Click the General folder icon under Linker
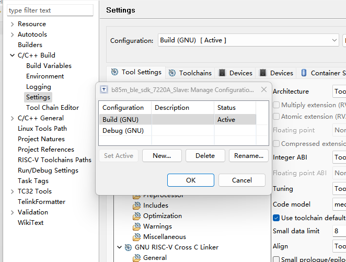Viewport: 346px width, 262px height. 137,258
